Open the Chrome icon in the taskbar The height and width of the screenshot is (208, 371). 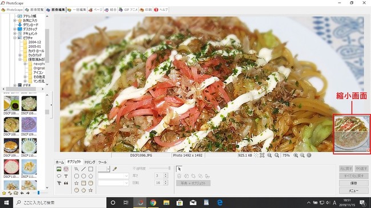(x=153, y=202)
